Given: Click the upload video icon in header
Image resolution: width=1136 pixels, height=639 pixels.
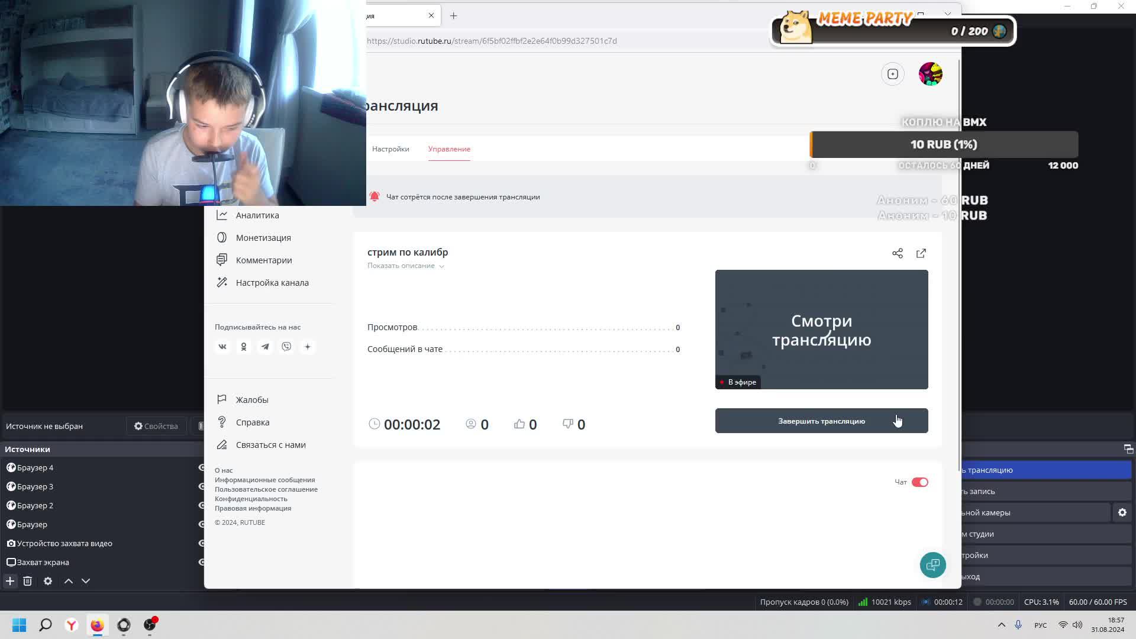Looking at the screenshot, I should coord(893,74).
